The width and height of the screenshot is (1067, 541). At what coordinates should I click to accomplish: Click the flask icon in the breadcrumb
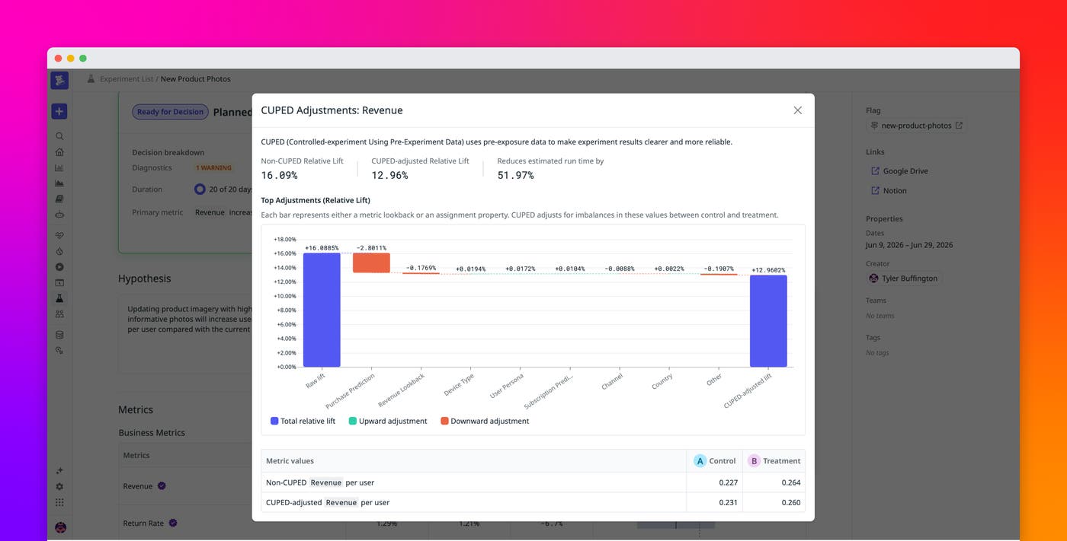point(91,78)
